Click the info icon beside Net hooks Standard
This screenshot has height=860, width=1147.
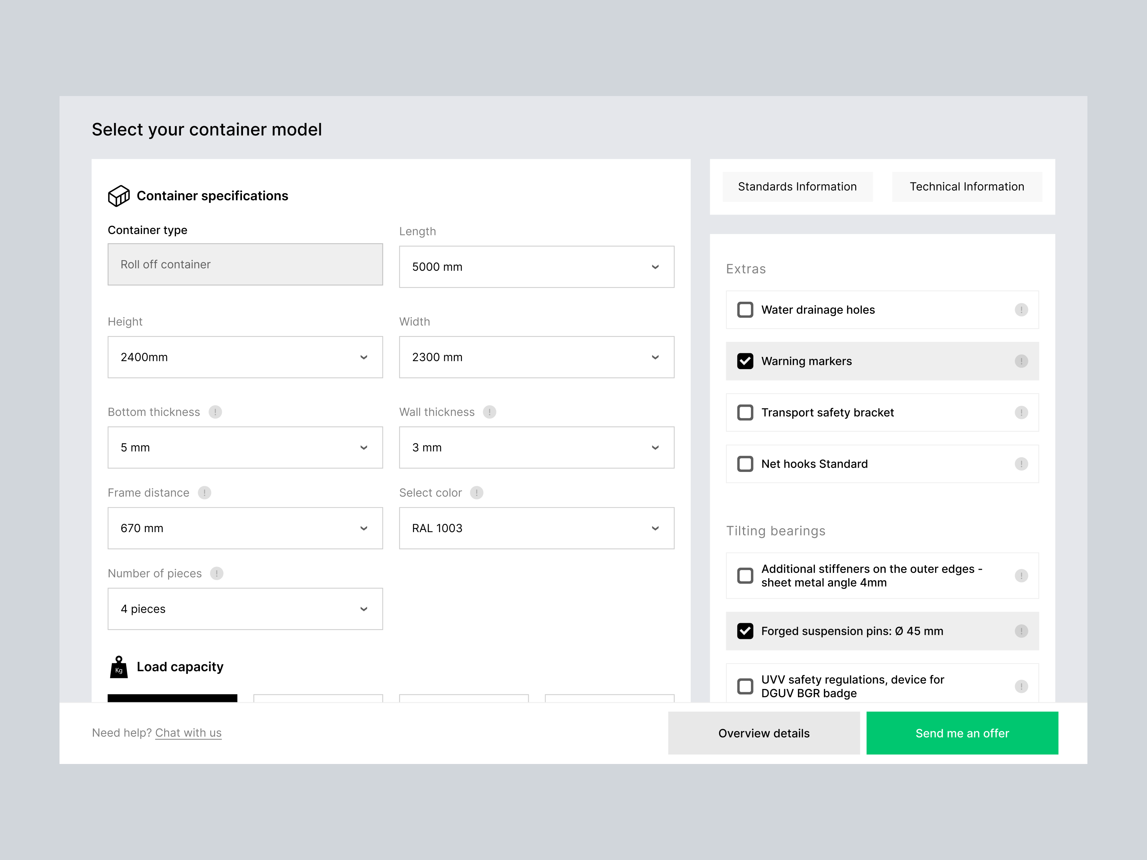pyautogui.click(x=1022, y=464)
